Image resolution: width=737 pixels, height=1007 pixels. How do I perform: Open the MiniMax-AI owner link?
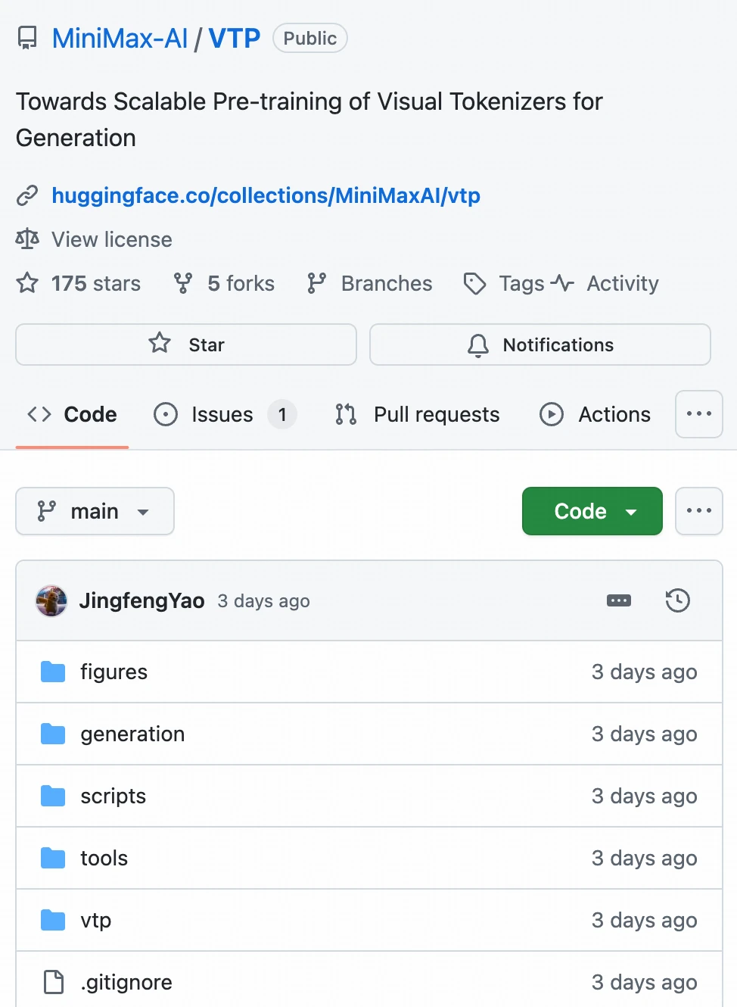[120, 38]
